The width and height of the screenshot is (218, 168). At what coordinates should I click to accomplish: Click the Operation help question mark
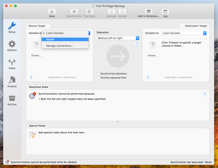pos(137,44)
